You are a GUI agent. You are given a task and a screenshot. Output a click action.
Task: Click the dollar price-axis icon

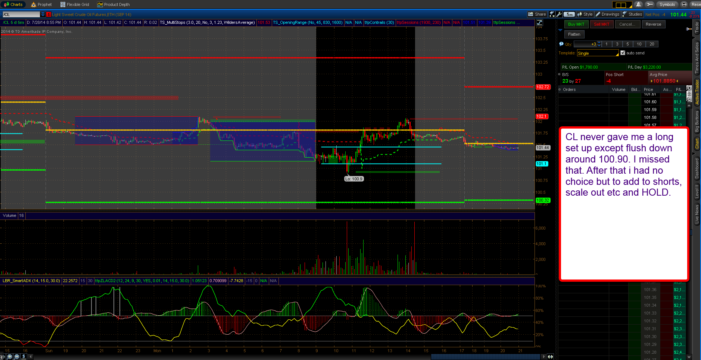click(23, 357)
